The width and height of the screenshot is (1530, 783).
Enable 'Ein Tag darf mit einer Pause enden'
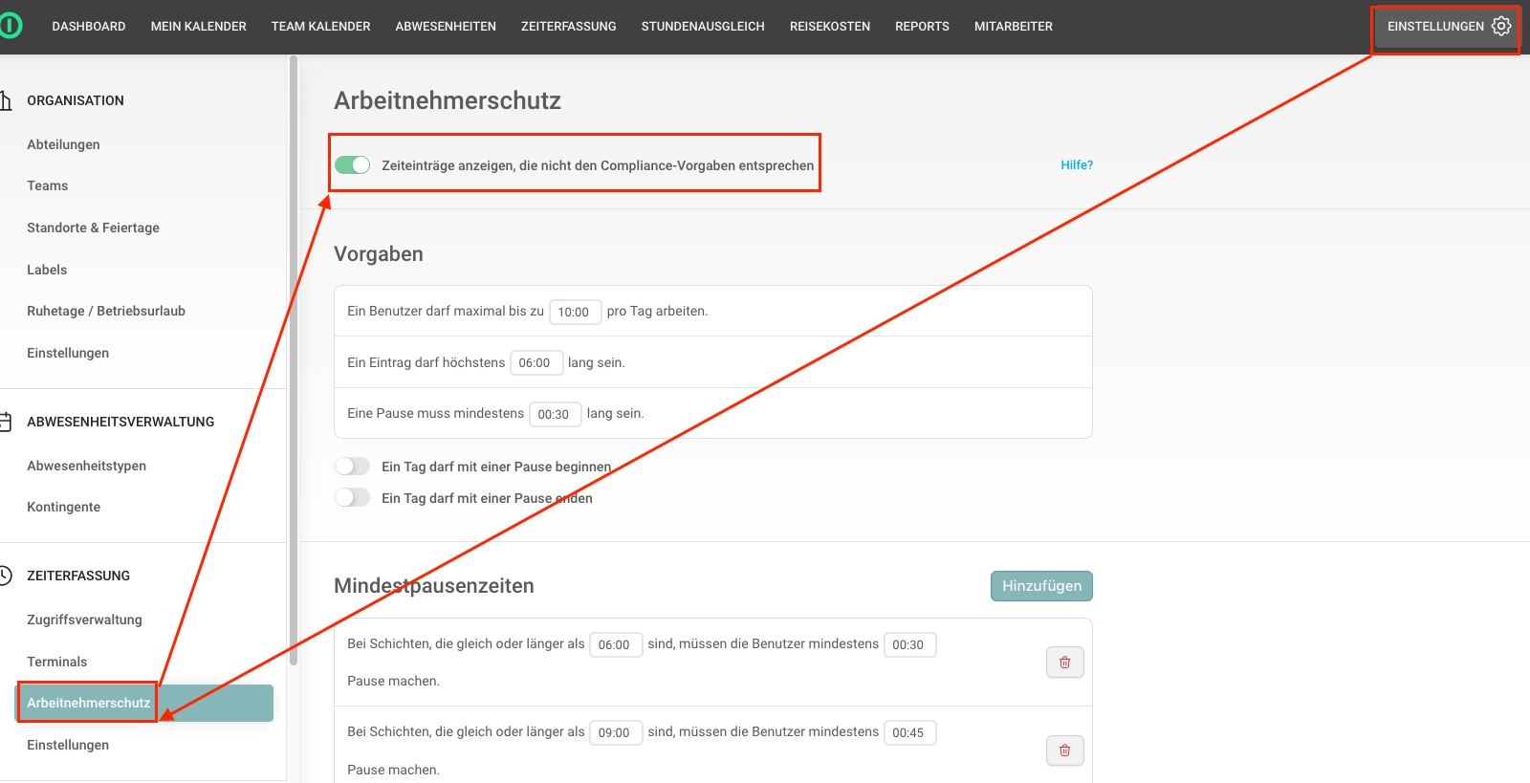[352, 498]
